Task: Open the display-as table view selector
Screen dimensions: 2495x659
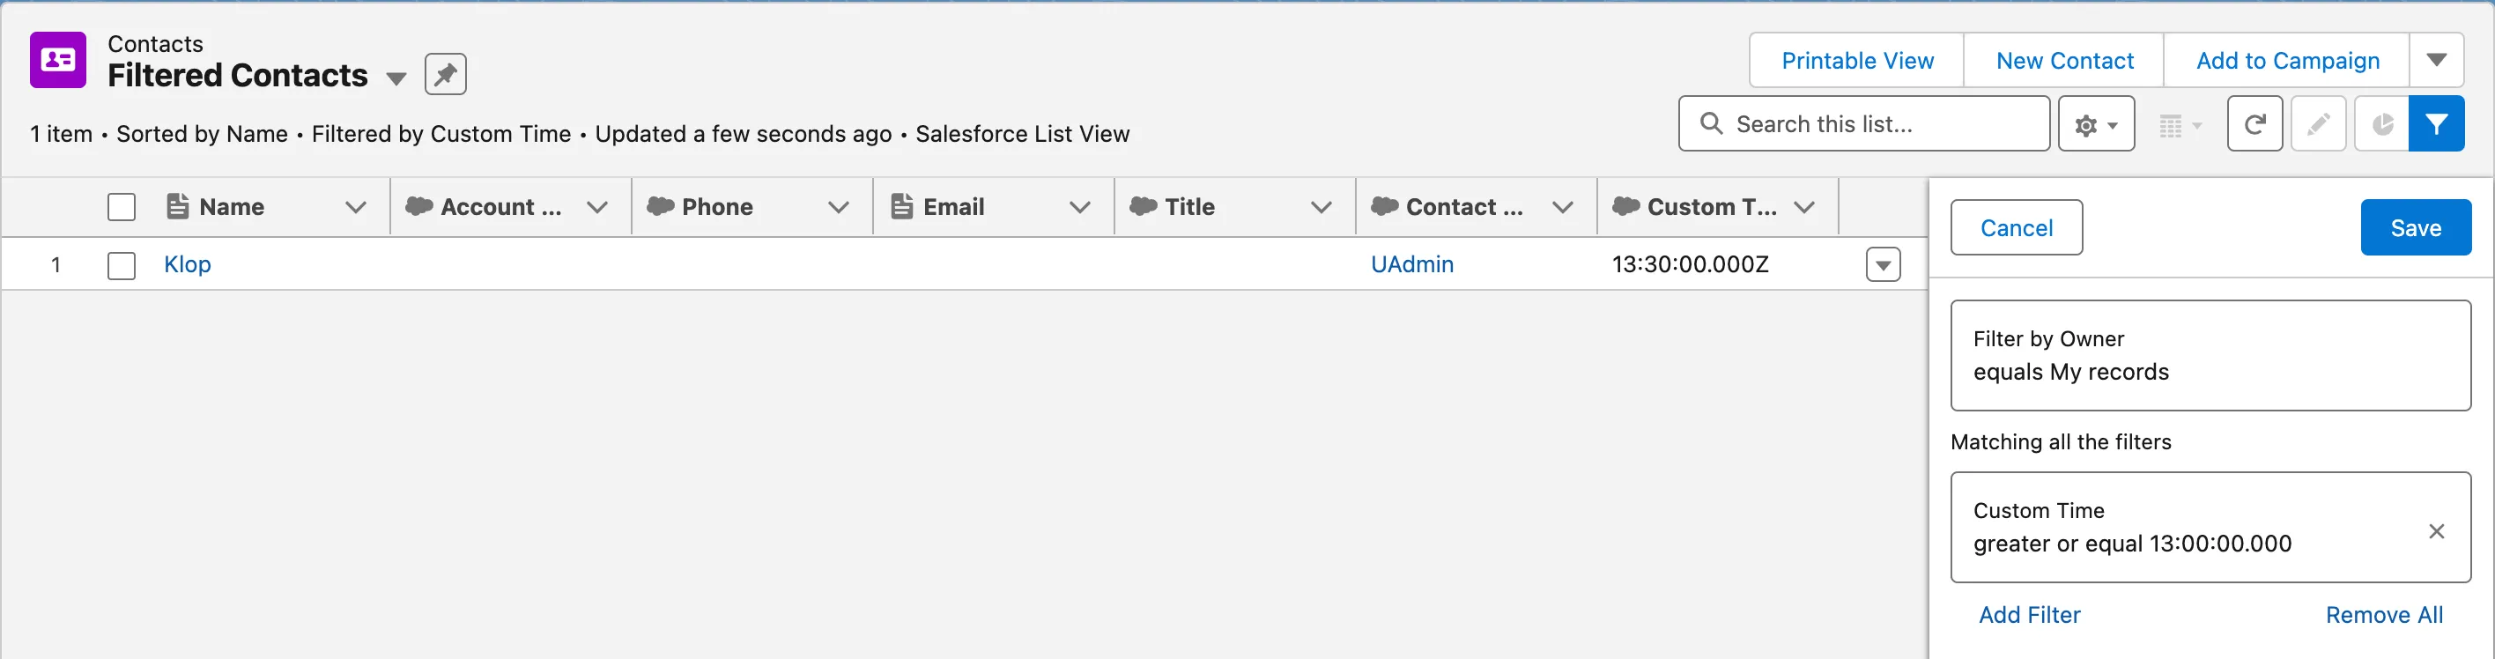Action: (2180, 125)
